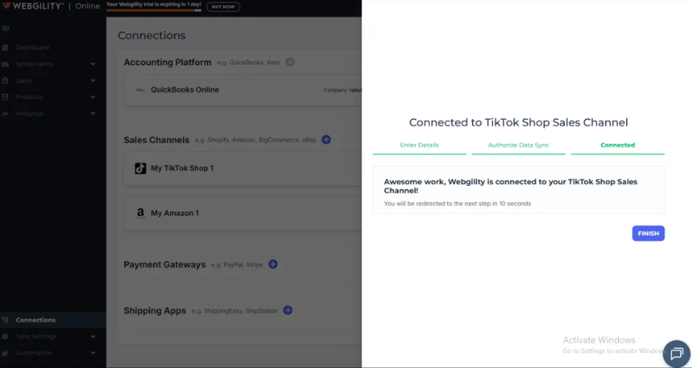
Task: Click the Settlements sidebar icon
Action: (x=5, y=64)
